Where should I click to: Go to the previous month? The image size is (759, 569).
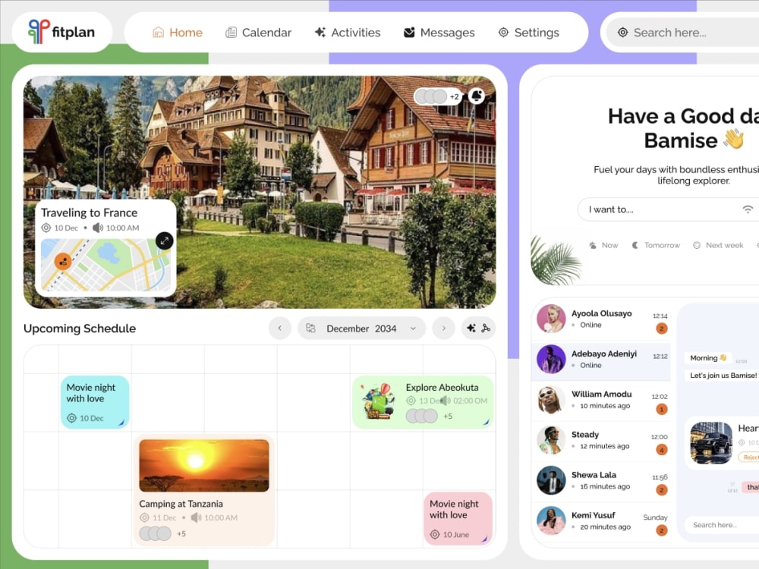(x=280, y=329)
